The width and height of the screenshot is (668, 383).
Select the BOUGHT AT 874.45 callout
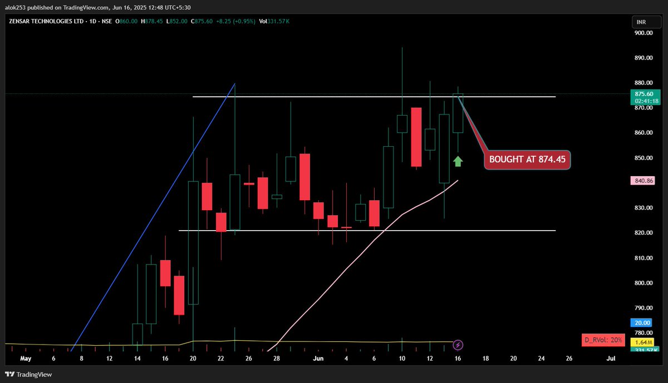click(527, 160)
